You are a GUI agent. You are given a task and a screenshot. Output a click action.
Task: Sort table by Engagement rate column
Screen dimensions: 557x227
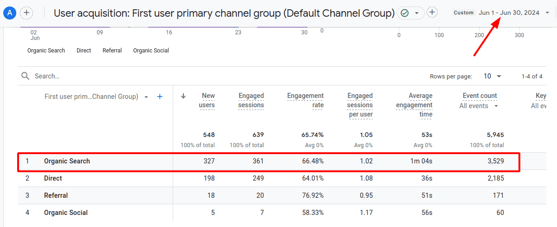coord(305,100)
